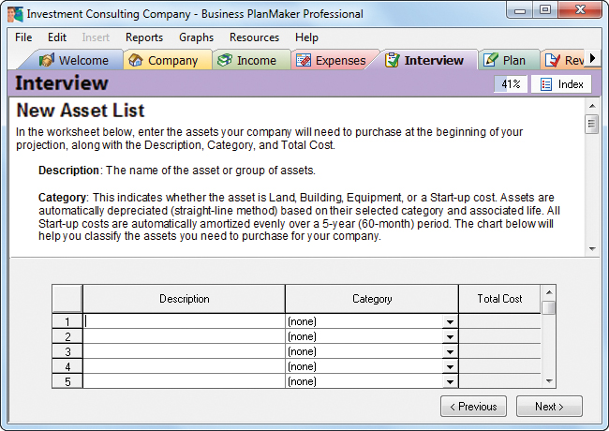Open Category dropdown in row 1
Viewport: 609px width, 431px height.
pyautogui.click(x=450, y=321)
